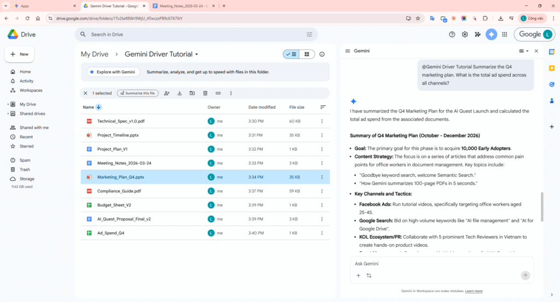Copy link to the selected file
The width and height of the screenshot is (560, 302).
coord(218,93)
